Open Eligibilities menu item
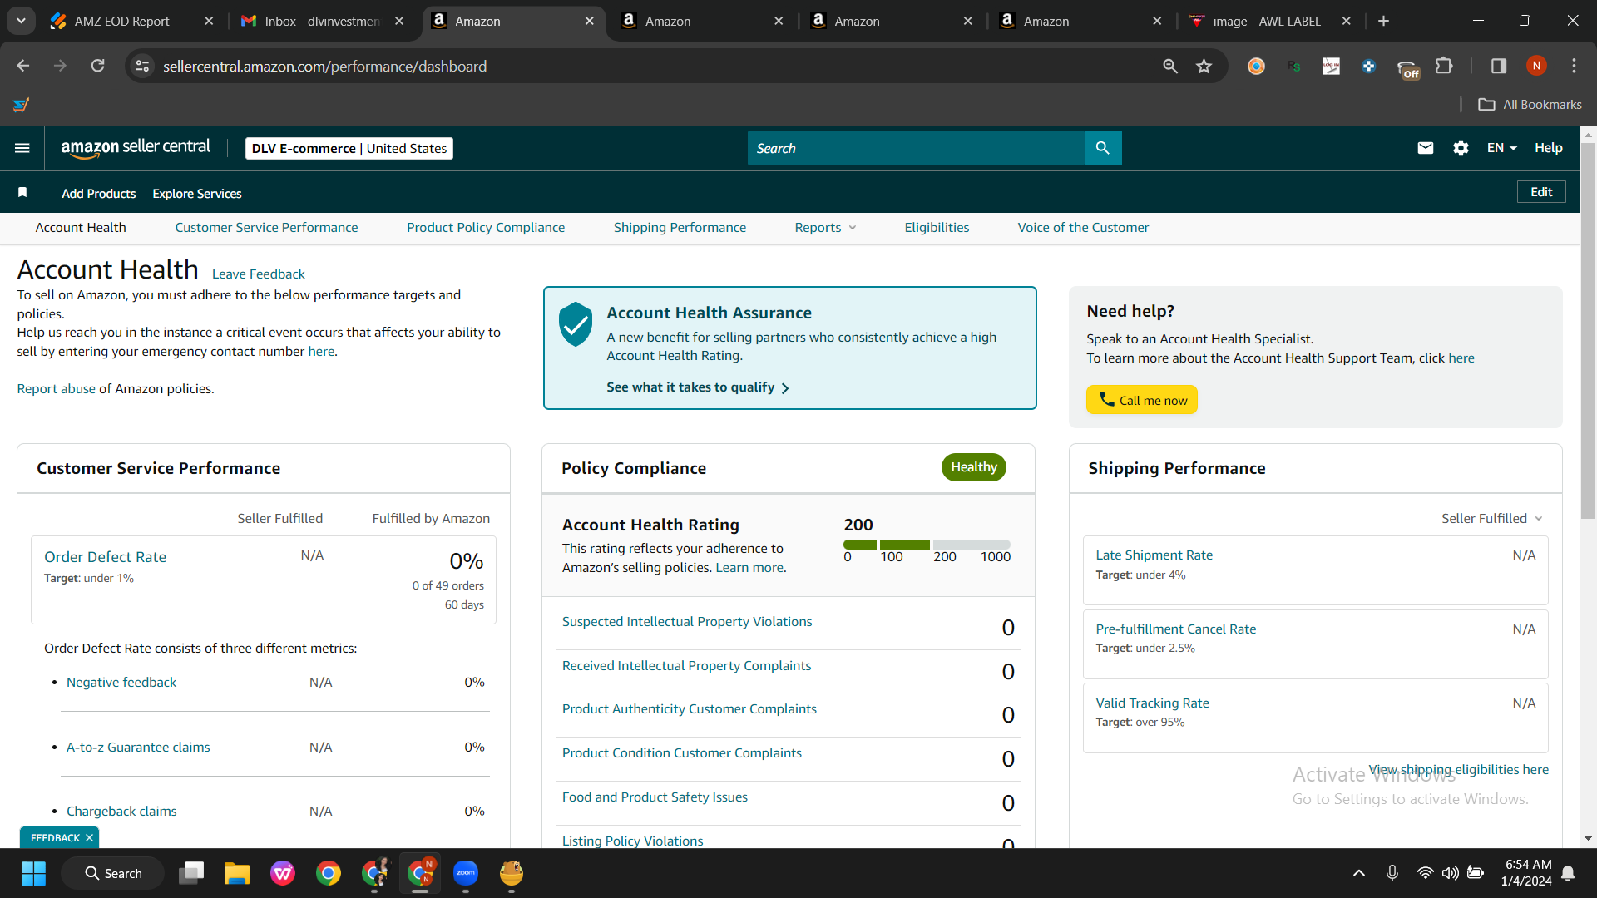The image size is (1597, 898). point(937,228)
